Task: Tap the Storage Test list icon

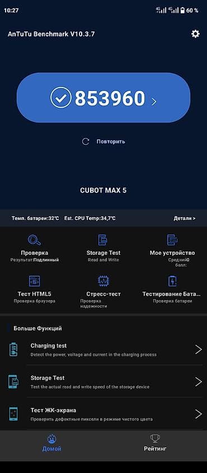Action: [x=13, y=382]
